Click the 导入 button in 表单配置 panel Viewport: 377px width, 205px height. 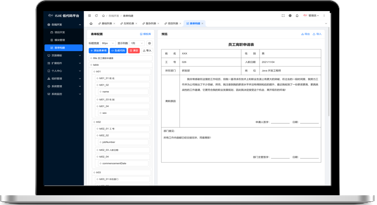click(147, 51)
